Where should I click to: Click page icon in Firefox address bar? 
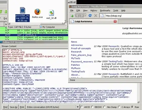click(102, 16)
